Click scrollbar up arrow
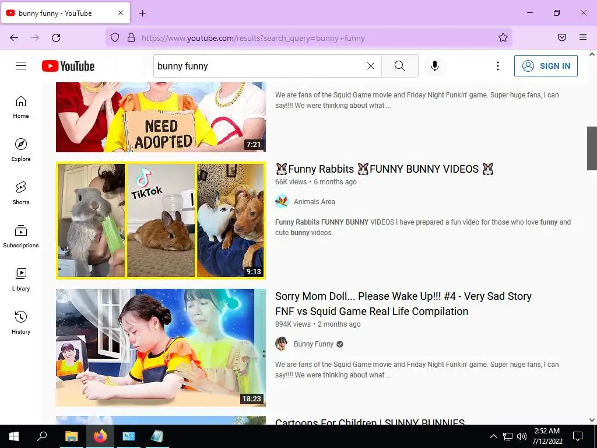Screen dimensions: 597x448 pos(592,54)
